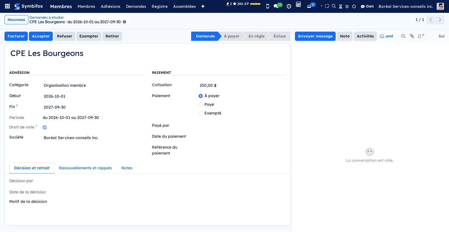Viewport: 449px width, 232px height.
Task: Search messages in the chatter
Action: pos(403,36)
